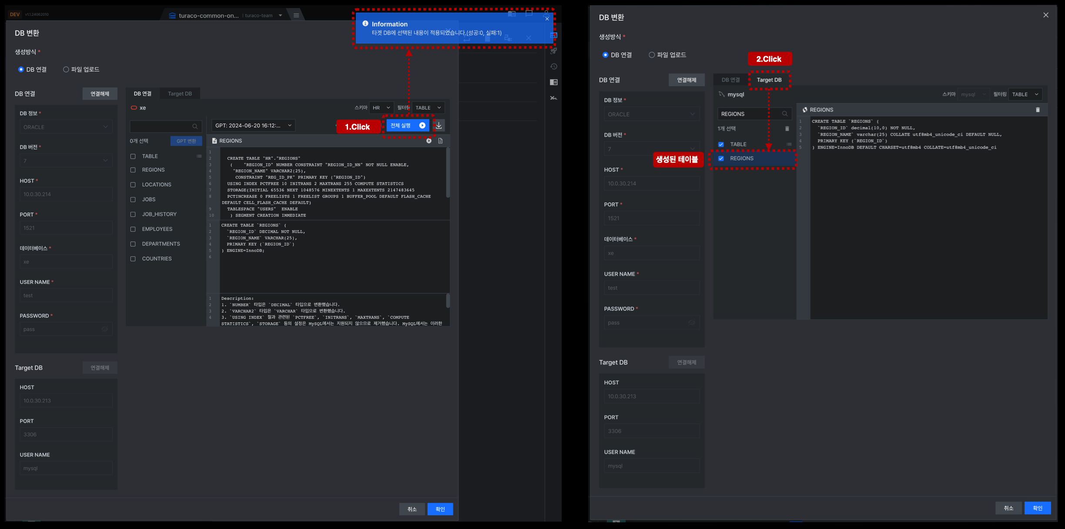Open the GPT 2024-06-20 version dropdown

click(x=253, y=125)
